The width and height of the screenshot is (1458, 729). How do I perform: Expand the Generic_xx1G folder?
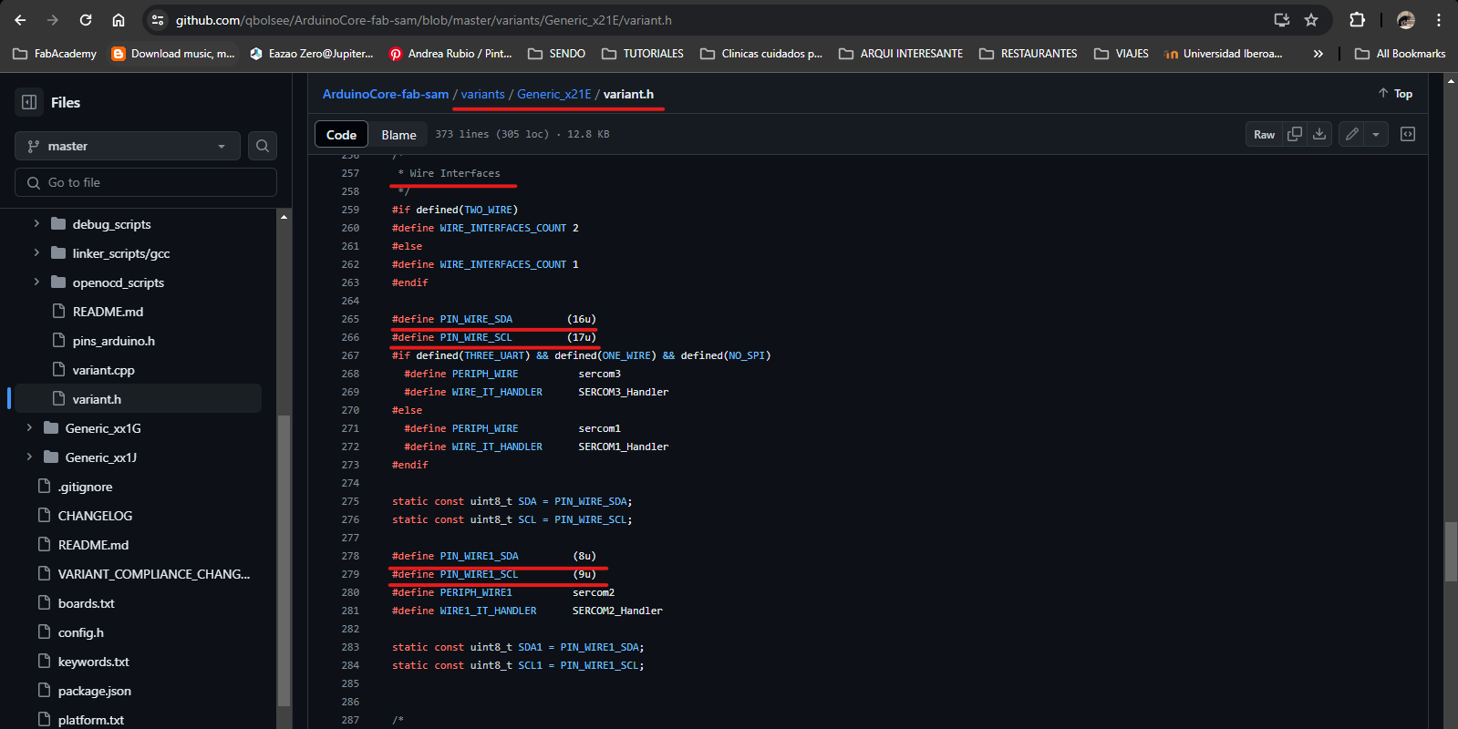coord(29,427)
